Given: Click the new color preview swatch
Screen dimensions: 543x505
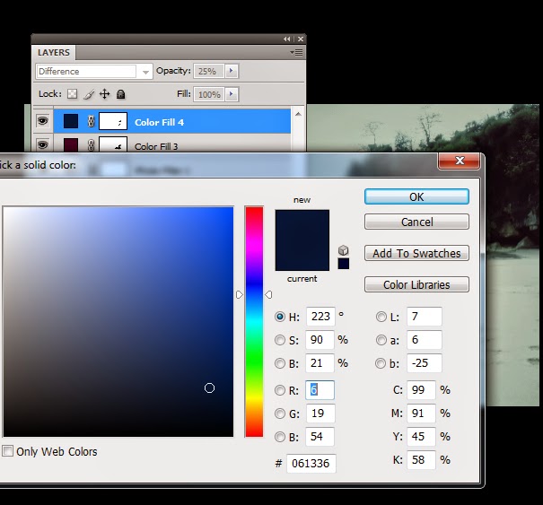Looking at the screenshot, I should (x=302, y=225).
